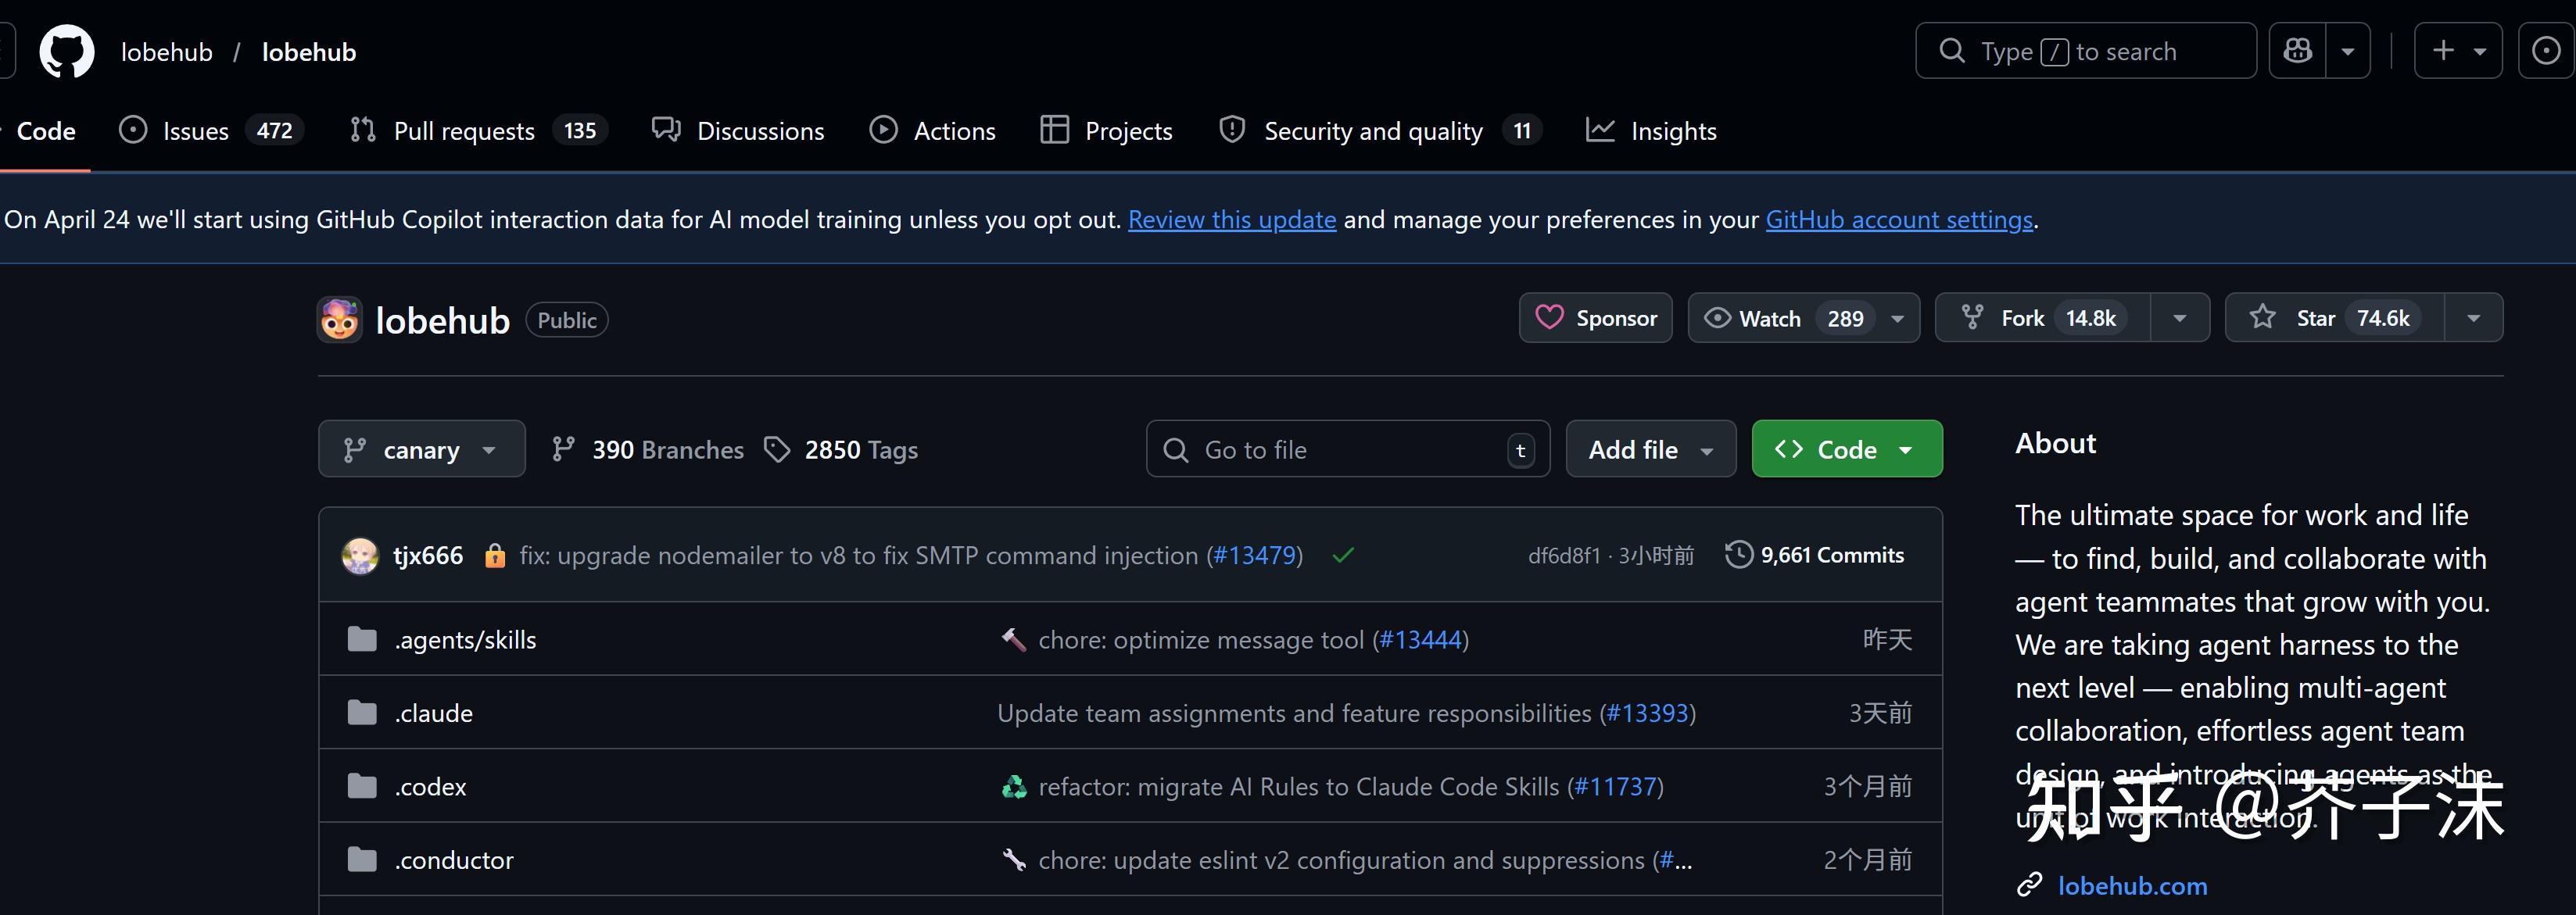Open the .conductor folder icon
The height and width of the screenshot is (915, 2576).
coord(362,859)
